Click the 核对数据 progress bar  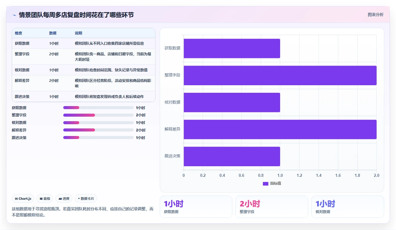98,123
